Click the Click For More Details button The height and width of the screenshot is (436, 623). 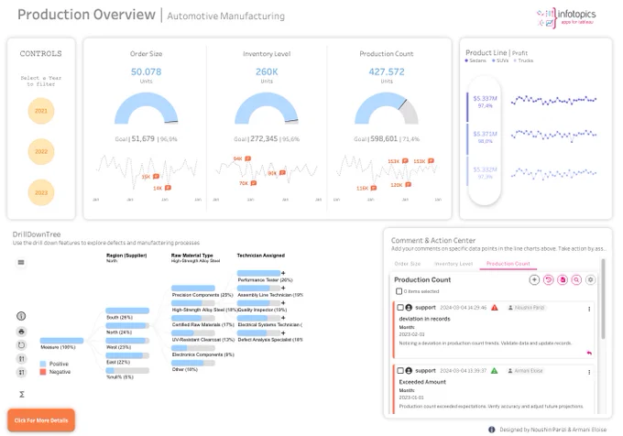click(x=41, y=420)
